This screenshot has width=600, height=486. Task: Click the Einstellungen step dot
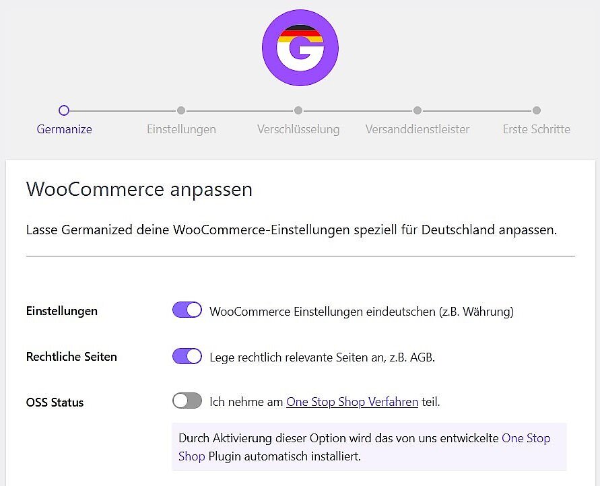click(181, 110)
